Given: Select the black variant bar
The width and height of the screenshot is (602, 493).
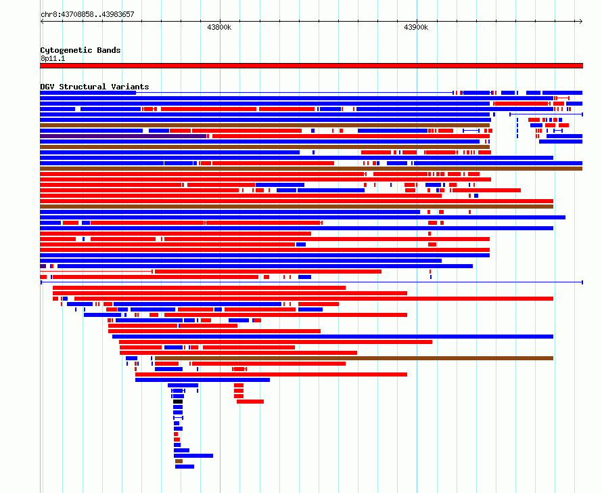Looking at the screenshot, I should click(x=178, y=402).
